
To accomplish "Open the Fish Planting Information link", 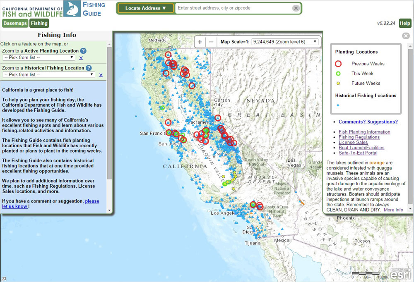I will click(x=364, y=132).
